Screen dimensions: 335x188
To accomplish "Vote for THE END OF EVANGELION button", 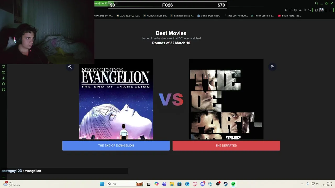I will (116, 146).
